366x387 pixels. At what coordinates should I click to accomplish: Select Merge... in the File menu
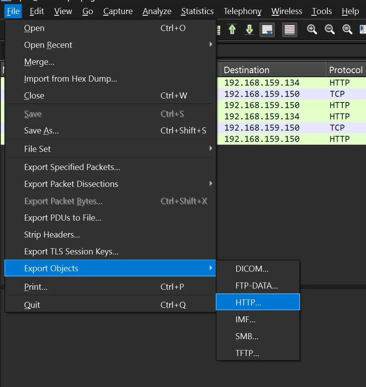(x=110, y=62)
